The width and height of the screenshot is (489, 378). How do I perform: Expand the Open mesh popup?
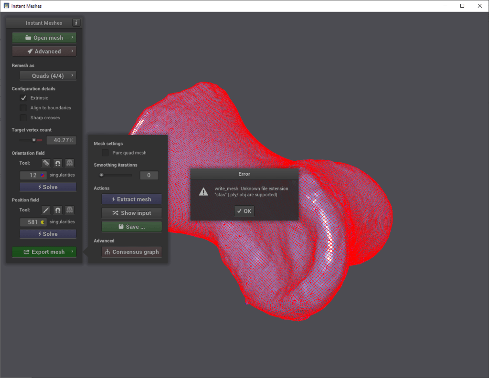coord(44,38)
